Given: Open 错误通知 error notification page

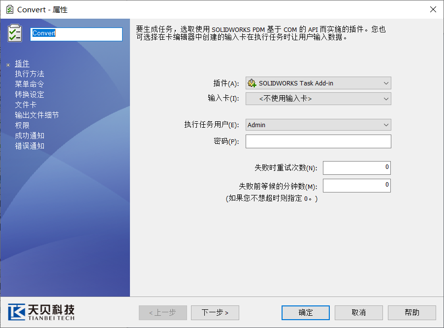Looking at the screenshot, I should click(30, 146).
